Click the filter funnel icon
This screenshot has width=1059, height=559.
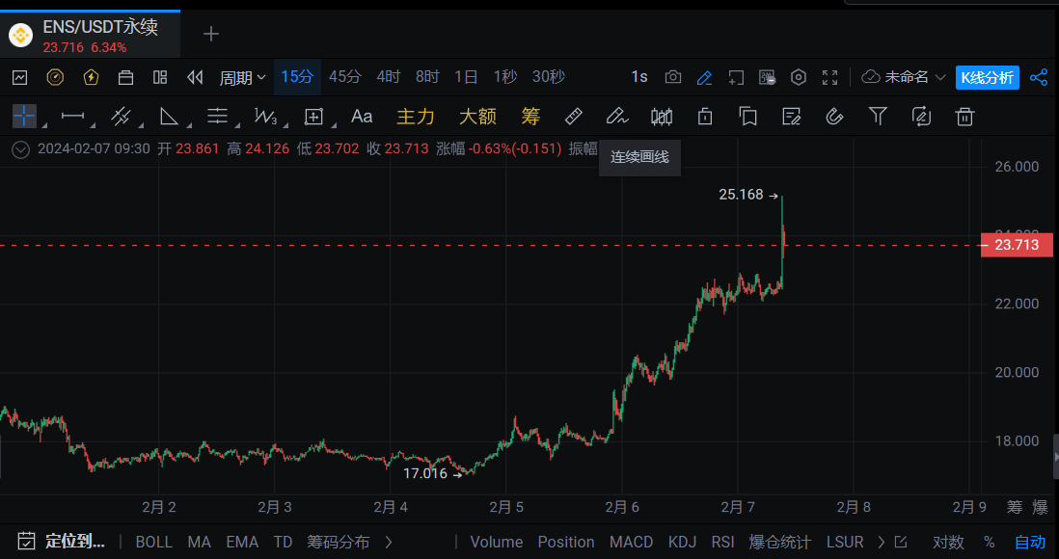[878, 117]
